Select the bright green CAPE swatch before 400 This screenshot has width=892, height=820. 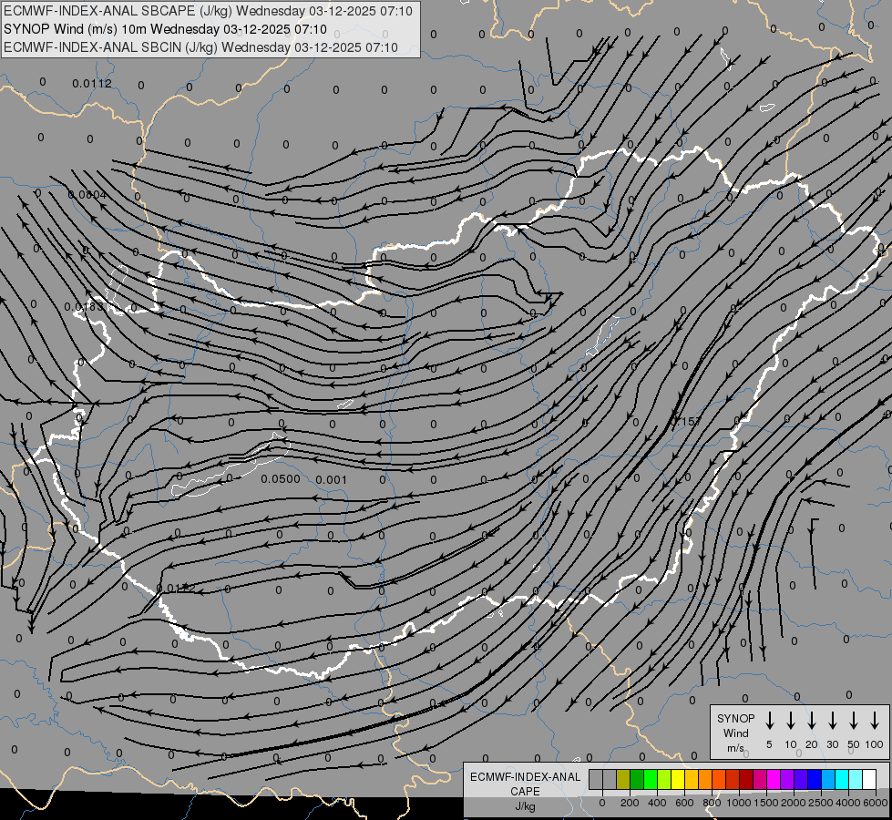pyautogui.click(x=651, y=779)
